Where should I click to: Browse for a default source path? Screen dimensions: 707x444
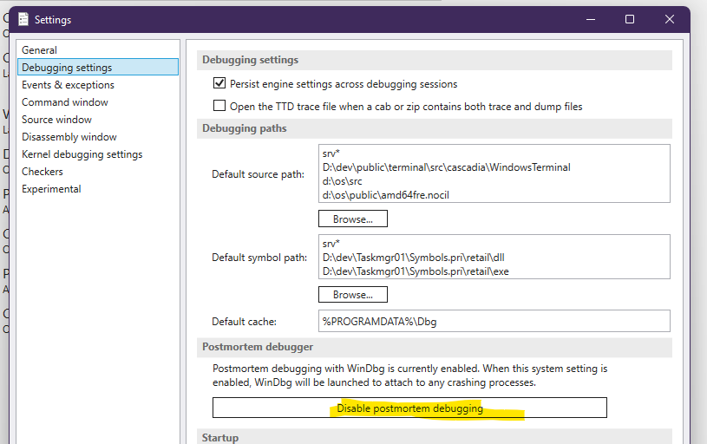point(352,219)
